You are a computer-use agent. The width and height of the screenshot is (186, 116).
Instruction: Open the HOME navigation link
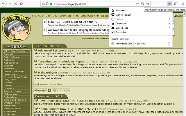pyautogui.click(x=37, y=16)
